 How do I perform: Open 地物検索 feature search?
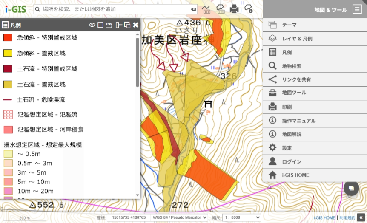click(315, 66)
